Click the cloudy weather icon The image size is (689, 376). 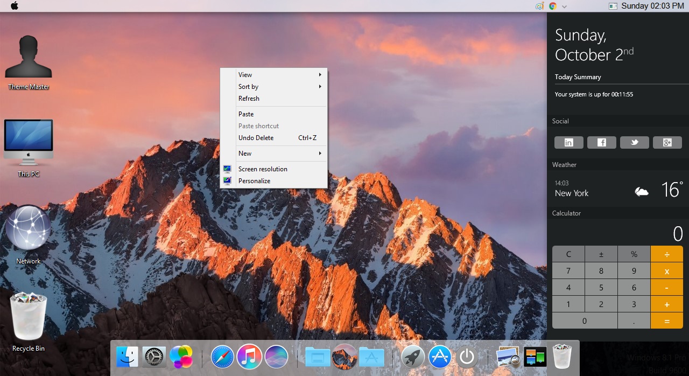[642, 191]
